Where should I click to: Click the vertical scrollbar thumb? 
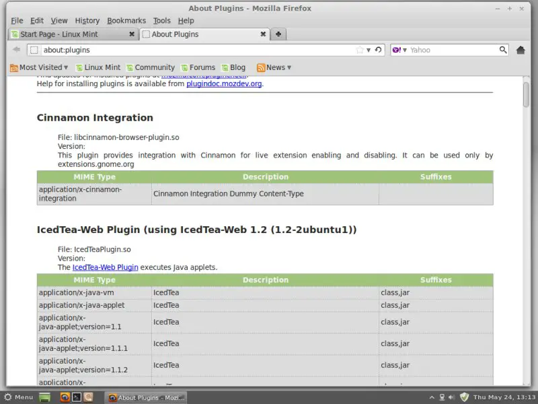coord(526,94)
